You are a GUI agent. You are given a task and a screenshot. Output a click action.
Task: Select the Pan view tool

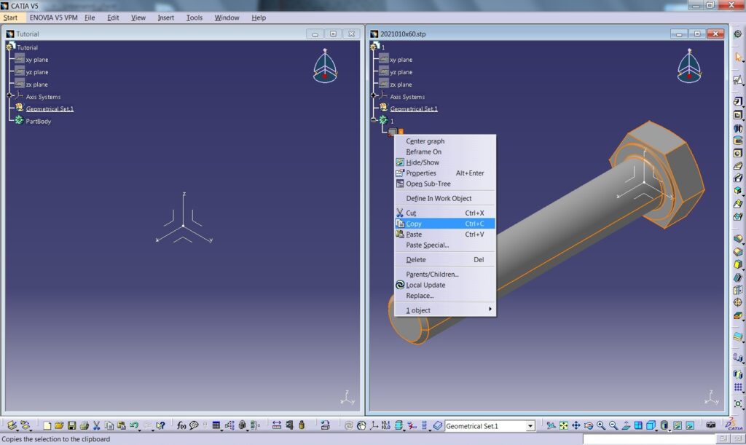(x=576, y=425)
